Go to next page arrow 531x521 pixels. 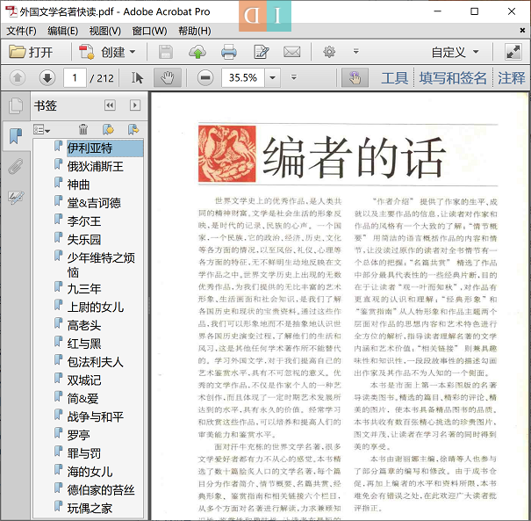point(47,78)
